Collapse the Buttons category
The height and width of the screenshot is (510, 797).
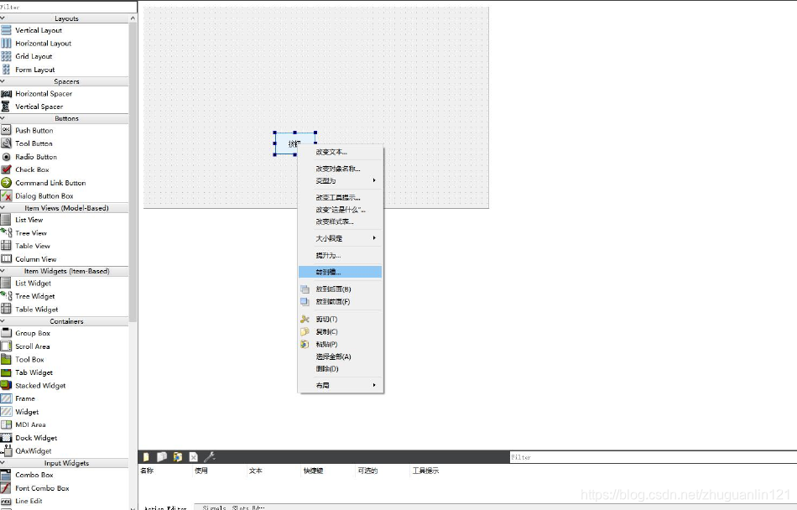pos(3,118)
